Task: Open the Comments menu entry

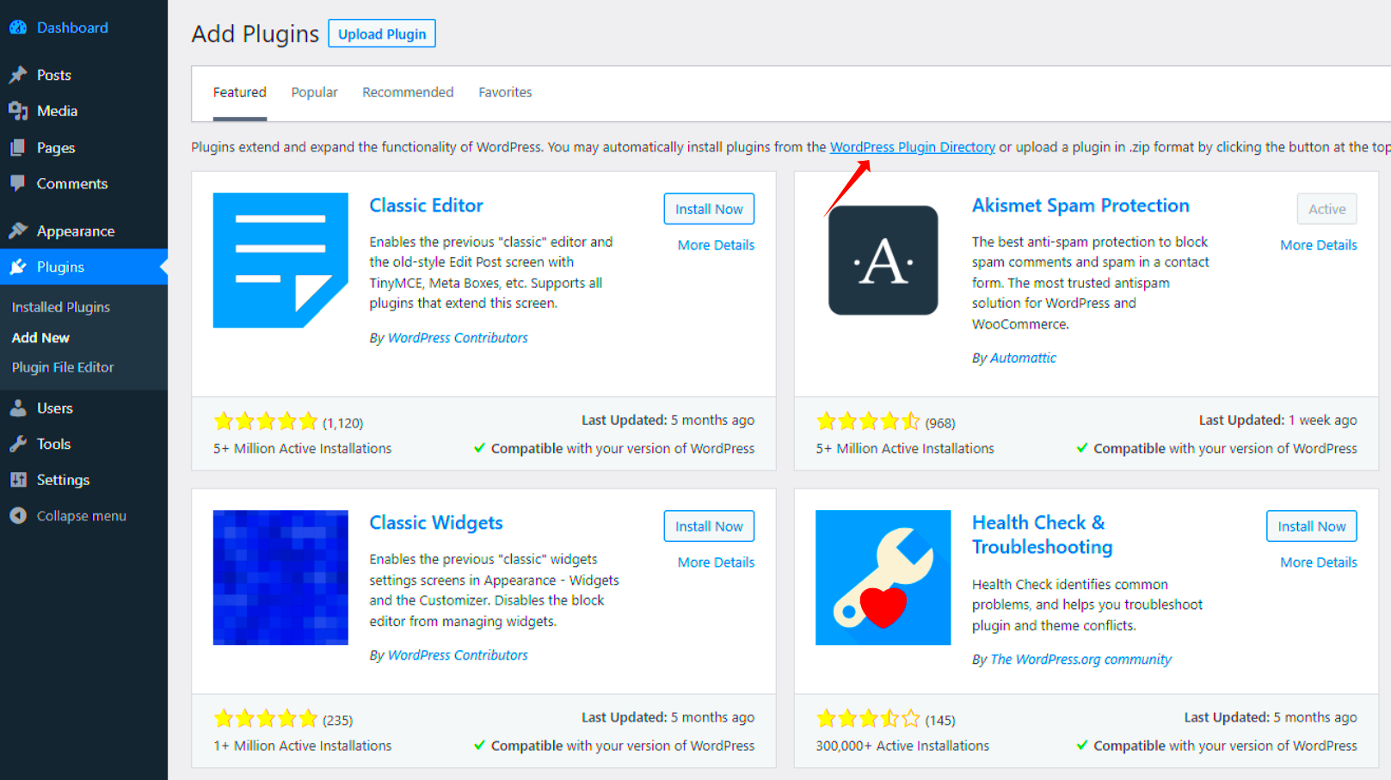Action: click(x=71, y=183)
